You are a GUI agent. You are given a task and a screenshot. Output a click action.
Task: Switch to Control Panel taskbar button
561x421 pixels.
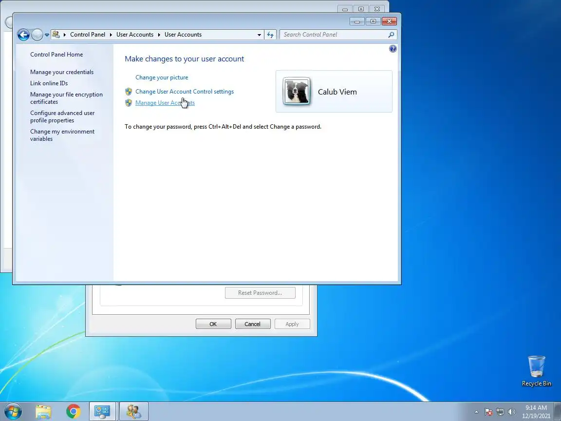(x=102, y=412)
